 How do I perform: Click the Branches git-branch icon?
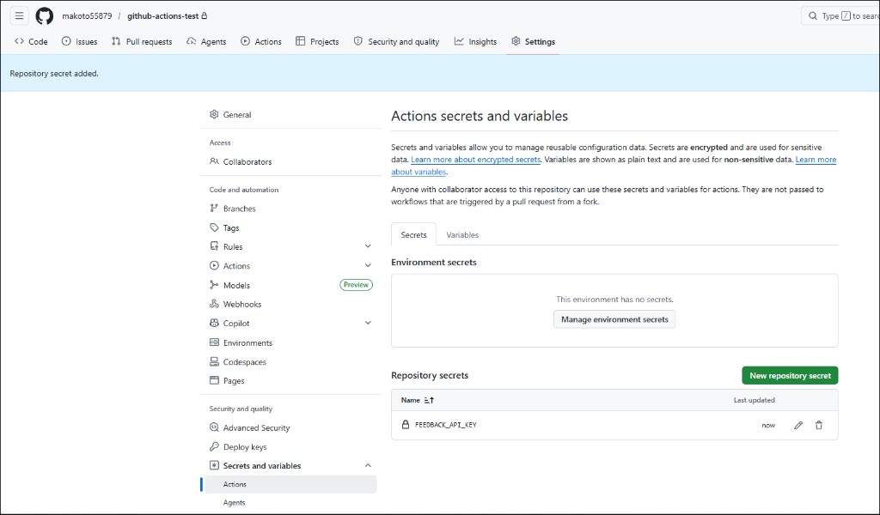(214, 209)
